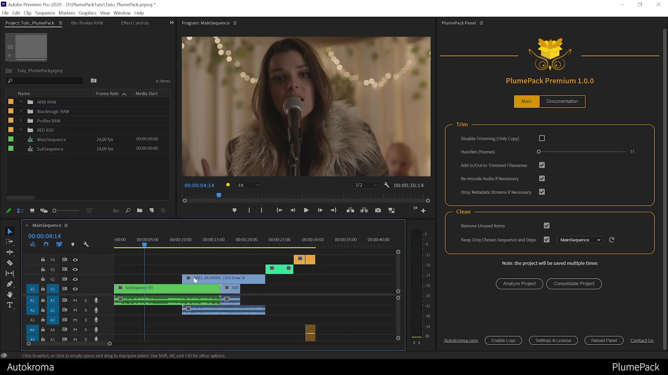Toggle Snap in Timeline magnet icon

pyautogui.click(x=46, y=244)
